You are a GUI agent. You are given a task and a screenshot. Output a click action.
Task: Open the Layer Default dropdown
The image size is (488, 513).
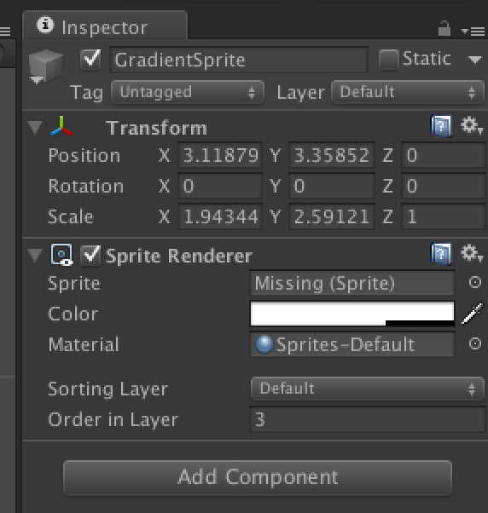408,92
